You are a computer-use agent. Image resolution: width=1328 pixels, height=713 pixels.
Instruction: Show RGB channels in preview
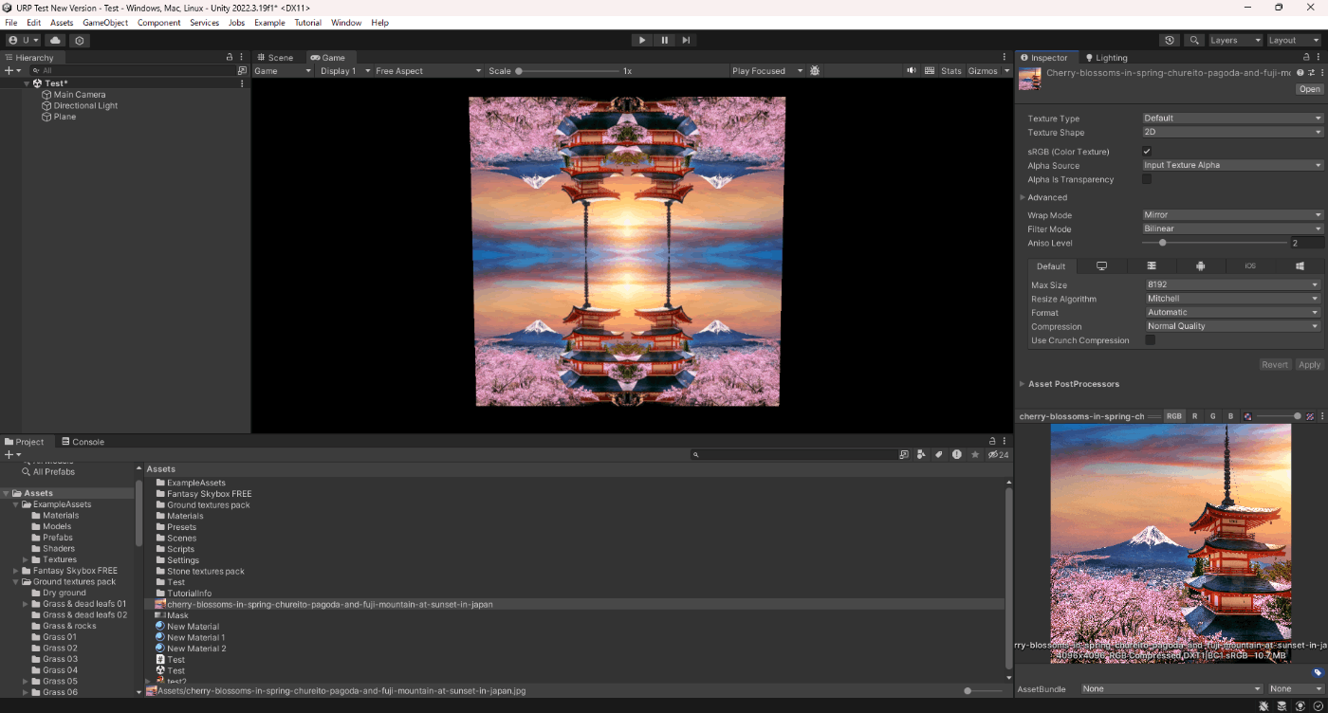click(1174, 416)
